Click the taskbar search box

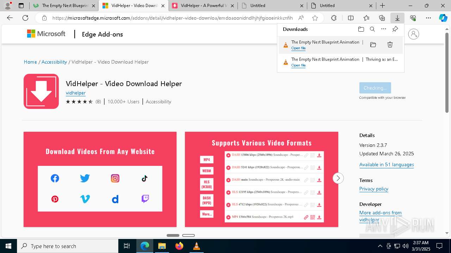(68, 246)
